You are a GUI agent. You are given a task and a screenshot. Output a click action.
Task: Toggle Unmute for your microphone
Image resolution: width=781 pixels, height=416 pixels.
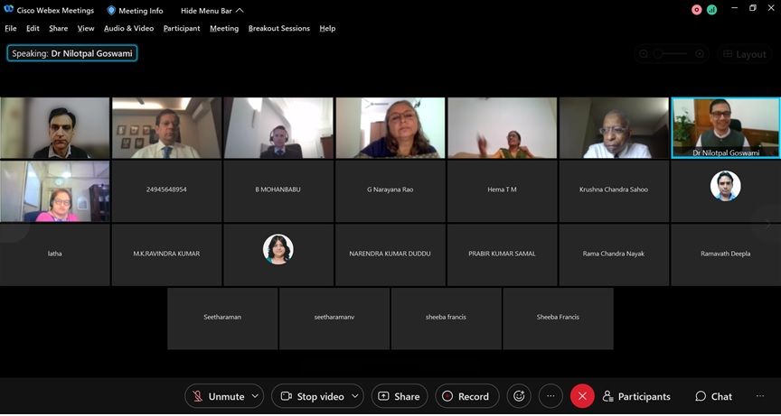pos(219,396)
